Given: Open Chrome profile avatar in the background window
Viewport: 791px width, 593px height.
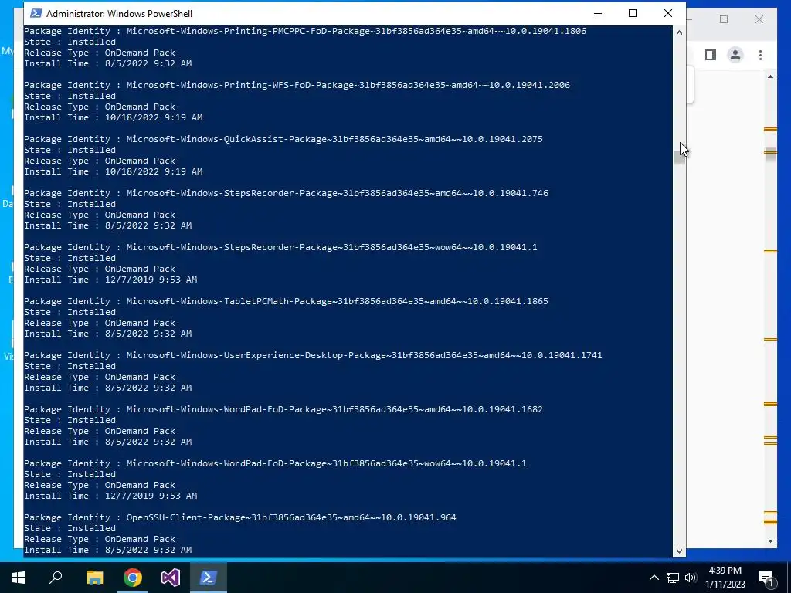Looking at the screenshot, I should (735, 55).
